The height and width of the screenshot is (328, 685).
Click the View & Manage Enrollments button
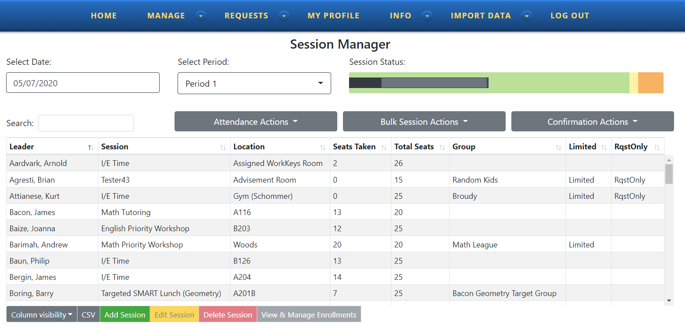(309, 315)
